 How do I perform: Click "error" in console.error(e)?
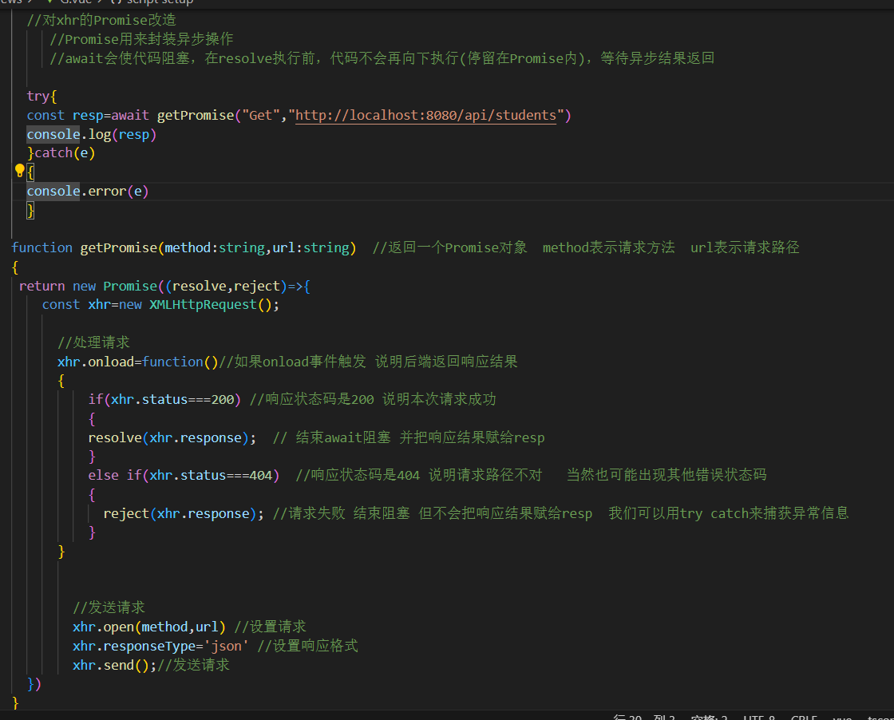click(x=107, y=191)
